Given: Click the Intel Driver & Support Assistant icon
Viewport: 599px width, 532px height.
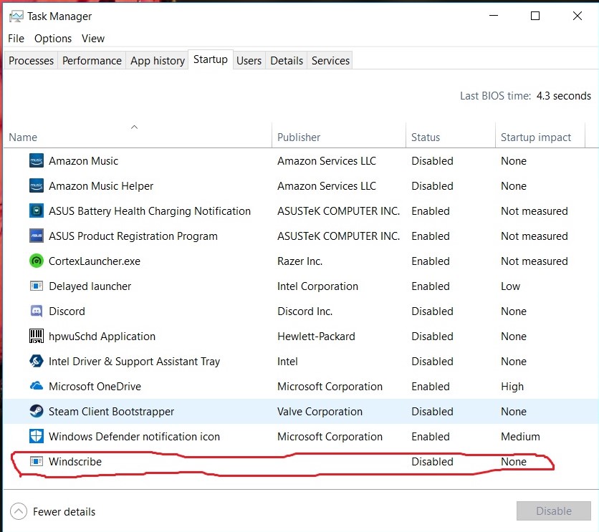Looking at the screenshot, I should (x=37, y=361).
